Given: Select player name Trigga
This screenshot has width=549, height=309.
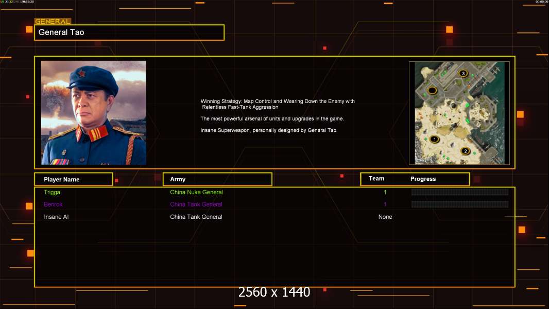Looking at the screenshot, I should pyautogui.click(x=52, y=192).
